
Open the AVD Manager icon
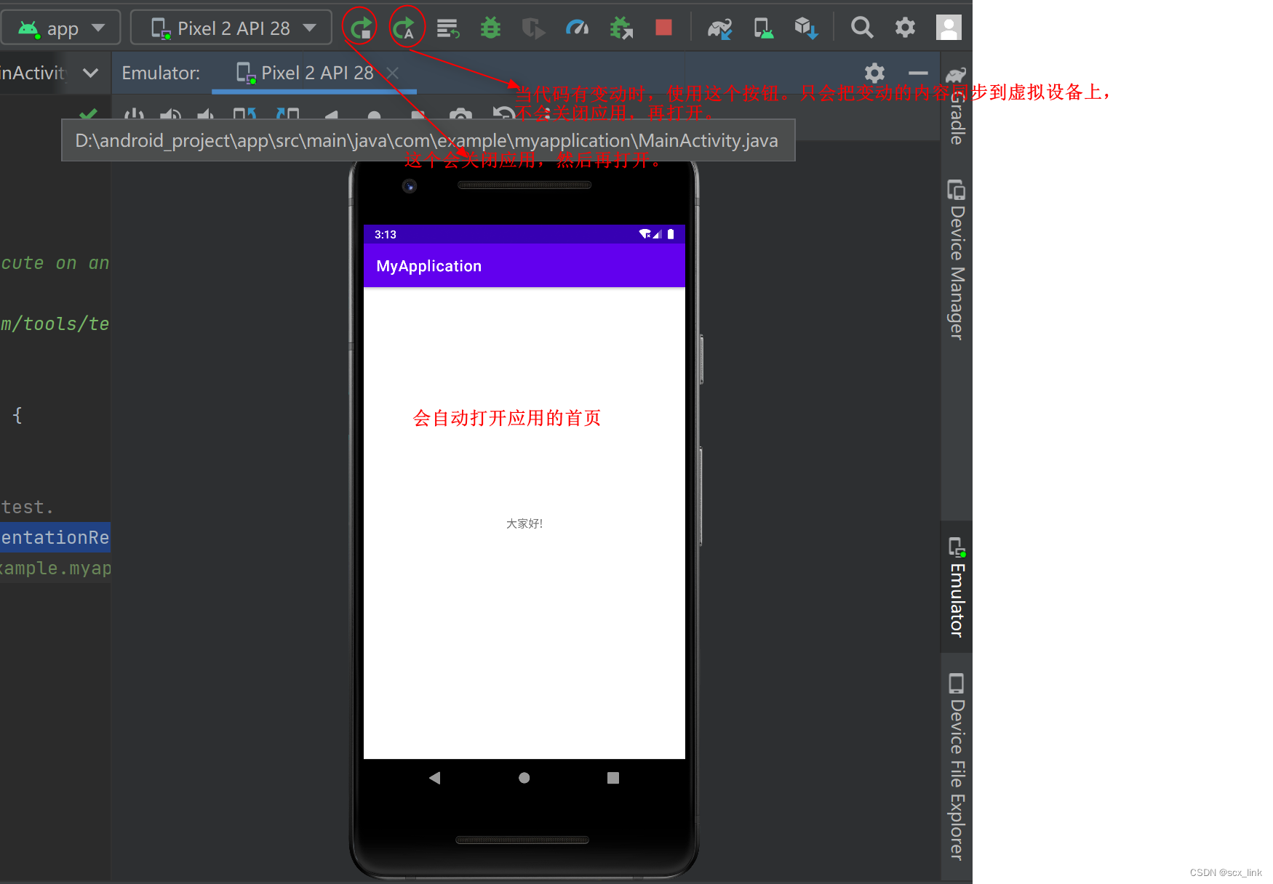(x=763, y=28)
